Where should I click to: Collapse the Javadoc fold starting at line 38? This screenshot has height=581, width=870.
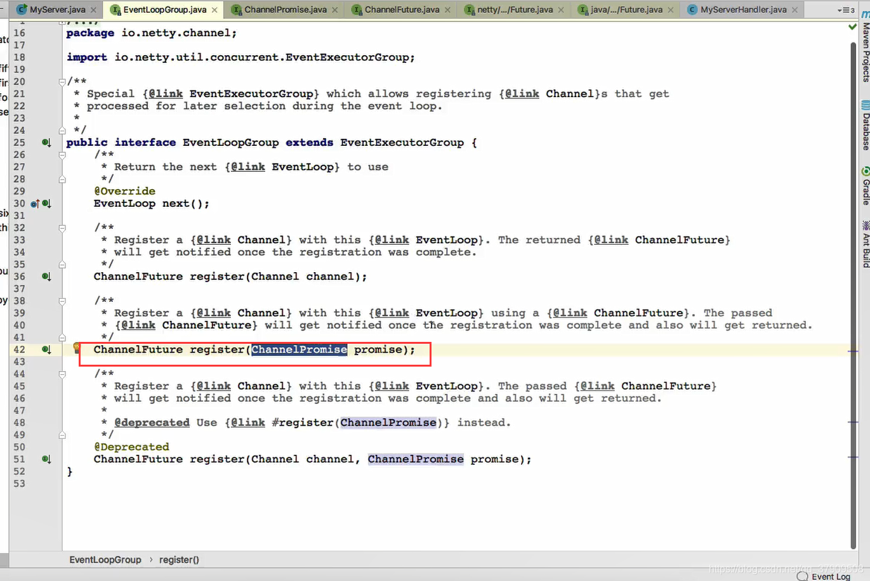(62, 301)
